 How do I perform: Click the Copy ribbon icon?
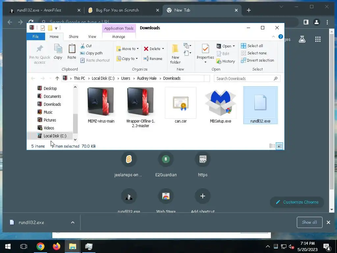58,49
